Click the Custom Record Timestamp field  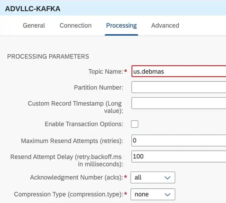pyautogui.click(x=179, y=103)
